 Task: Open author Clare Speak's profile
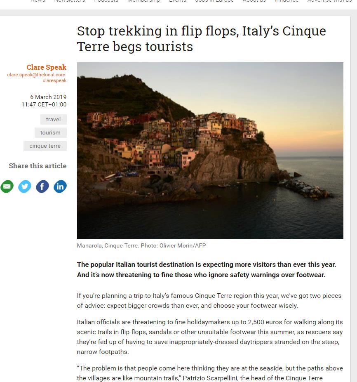click(46, 67)
